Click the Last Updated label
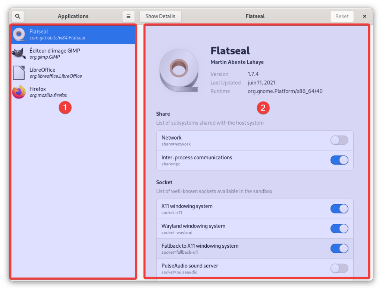382x291 pixels. click(226, 82)
